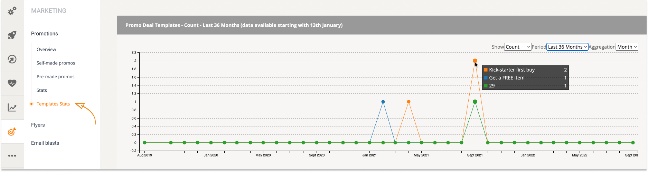Open the gears settings sidebar icon
Screen dimensions: 648x172
pos(12,11)
